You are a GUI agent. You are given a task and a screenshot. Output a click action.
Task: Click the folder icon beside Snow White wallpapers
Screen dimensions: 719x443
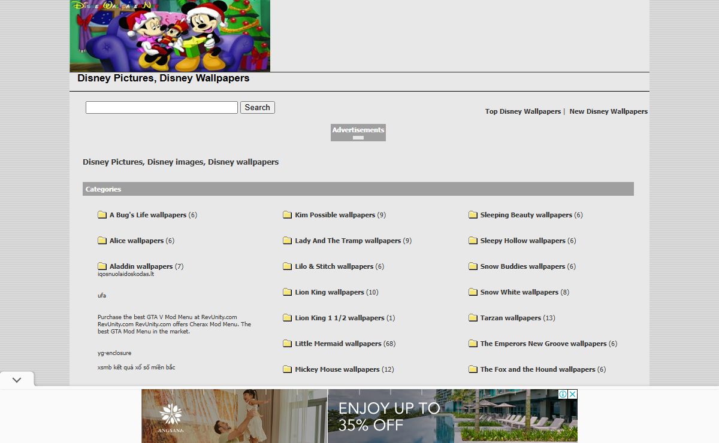[x=473, y=292]
